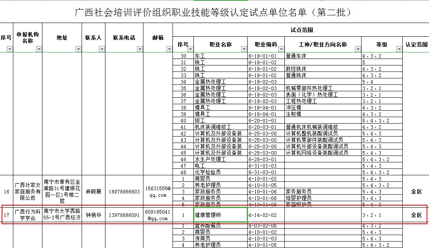
Task: Select phone number cell 13978886091
Action: click(124, 215)
